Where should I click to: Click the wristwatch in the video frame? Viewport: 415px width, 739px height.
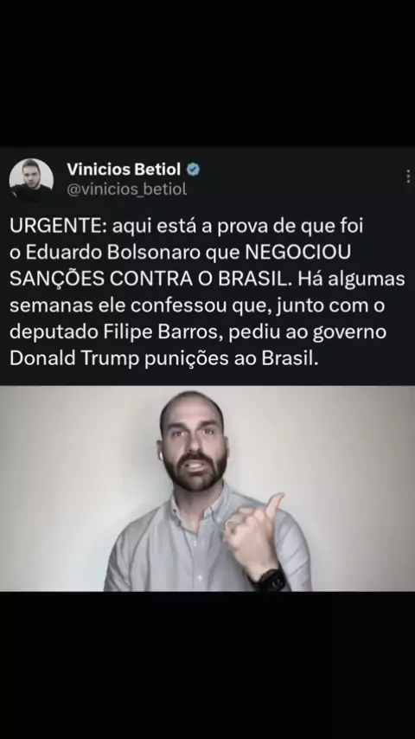[271, 579]
